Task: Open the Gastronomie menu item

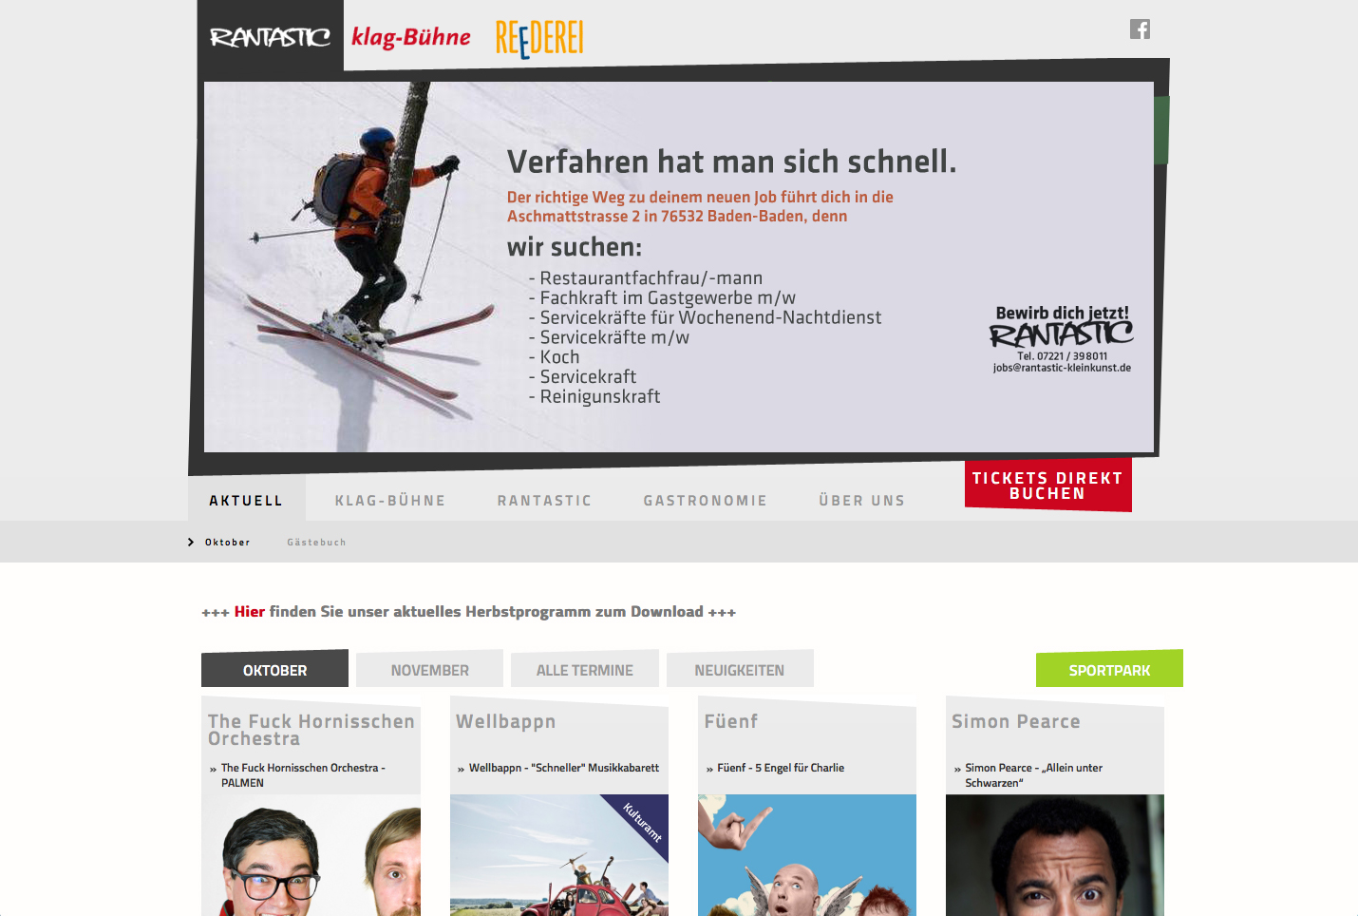Action: (x=706, y=501)
